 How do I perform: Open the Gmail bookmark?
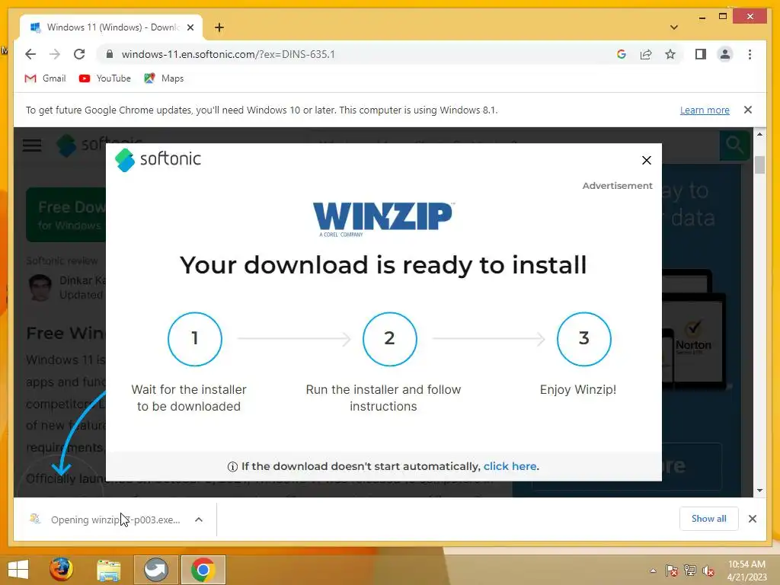[45, 78]
